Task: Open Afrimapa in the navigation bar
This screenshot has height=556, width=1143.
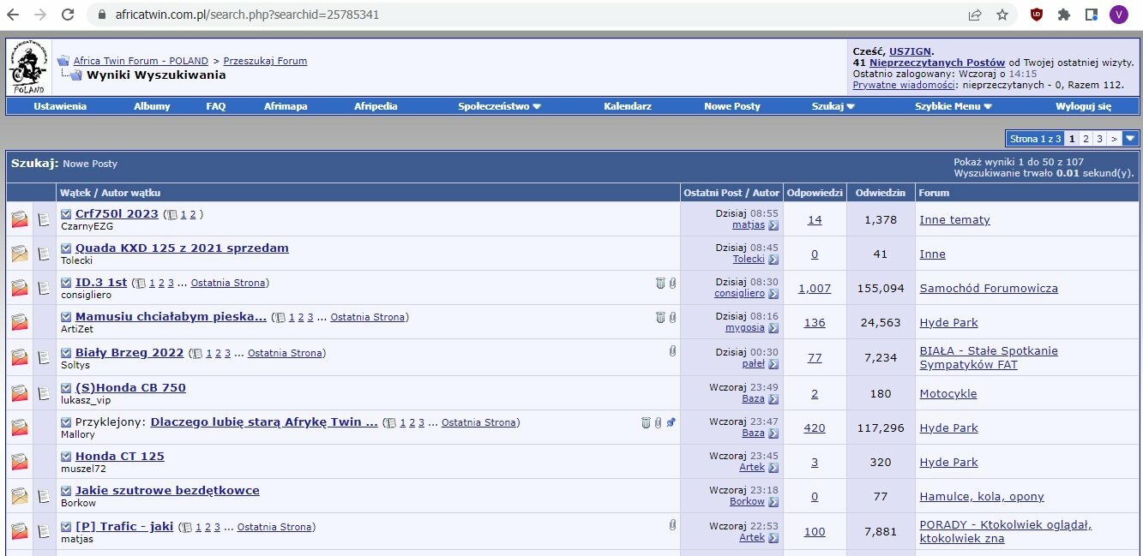Action: tap(286, 106)
